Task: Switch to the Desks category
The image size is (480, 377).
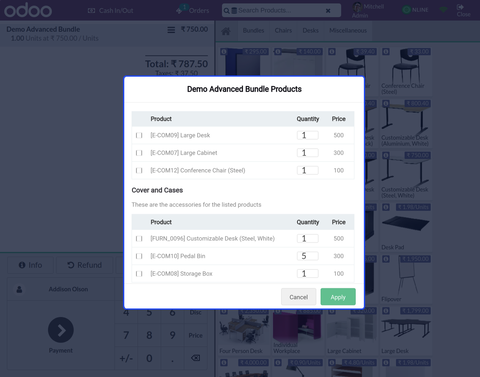Action: [x=310, y=30]
